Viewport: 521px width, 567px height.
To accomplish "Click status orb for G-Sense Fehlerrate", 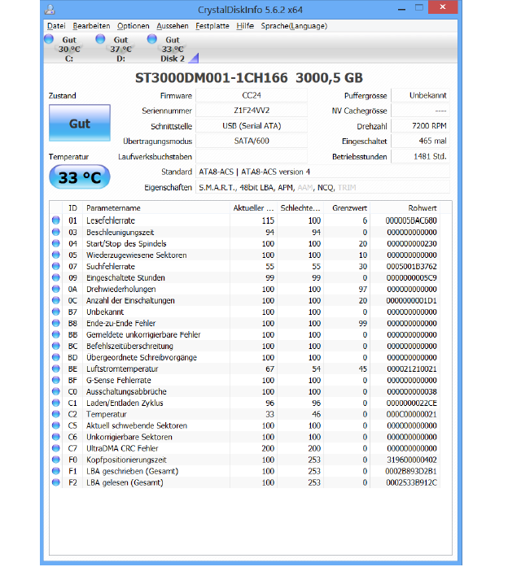I will (55, 380).
